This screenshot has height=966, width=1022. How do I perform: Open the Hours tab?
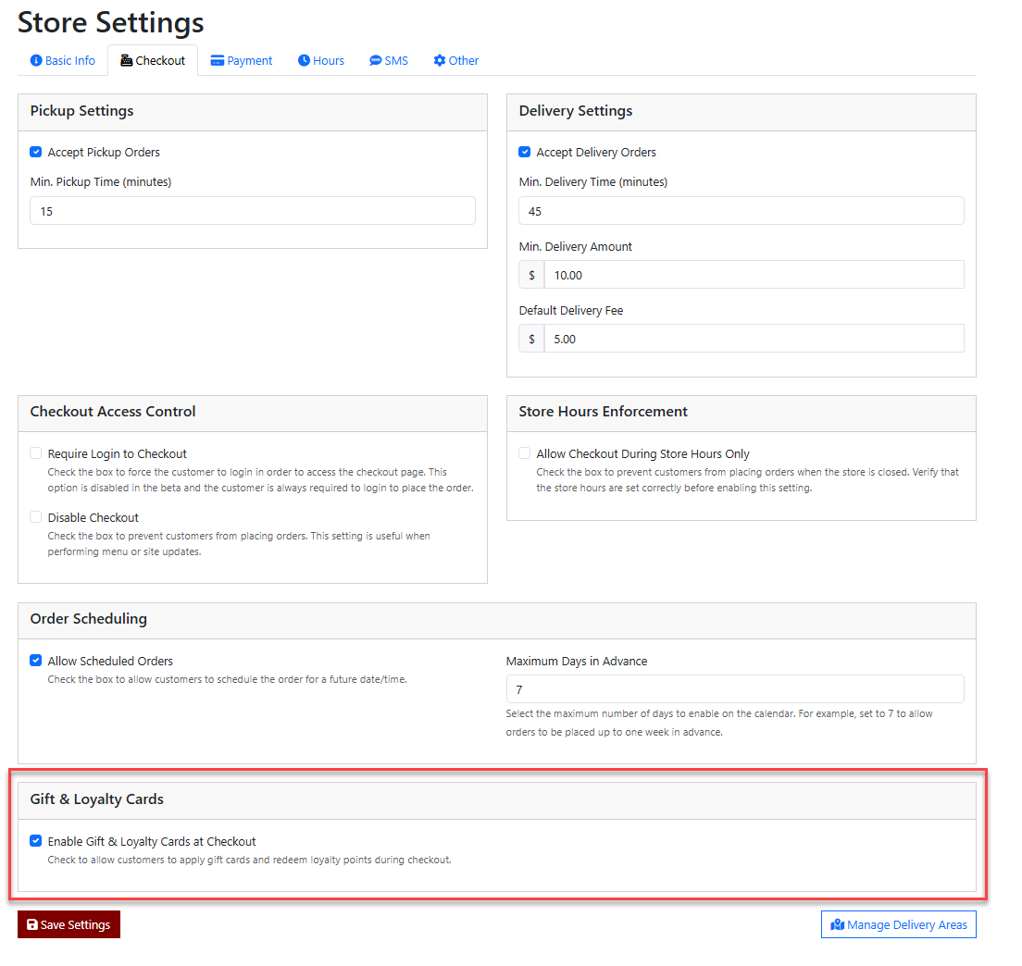[320, 61]
